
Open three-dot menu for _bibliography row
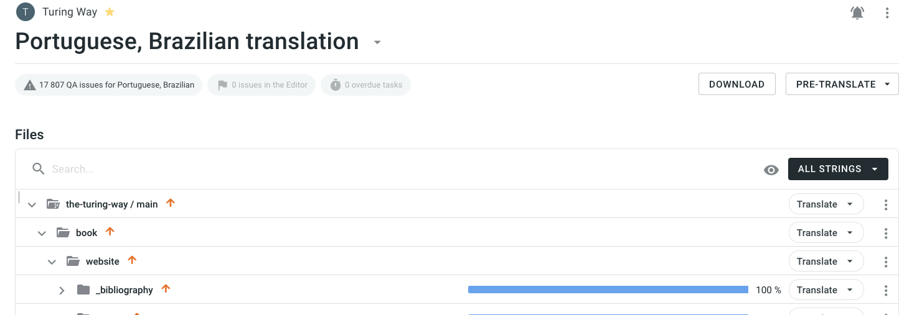click(886, 290)
